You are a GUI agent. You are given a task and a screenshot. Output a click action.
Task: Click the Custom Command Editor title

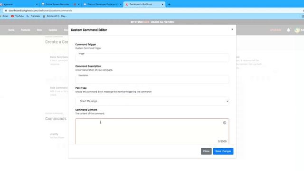pyautogui.click(x=89, y=30)
